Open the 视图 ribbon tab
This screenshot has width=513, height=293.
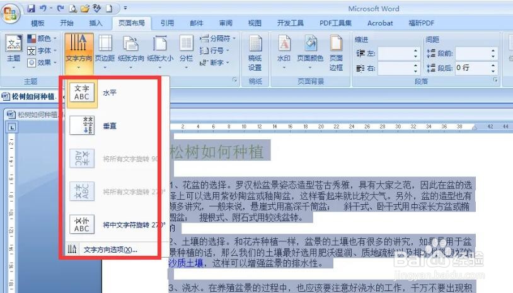[x=255, y=23]
